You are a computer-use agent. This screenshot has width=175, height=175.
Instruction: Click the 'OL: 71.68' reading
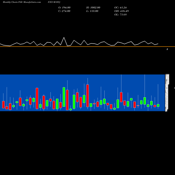click(120, 15)
